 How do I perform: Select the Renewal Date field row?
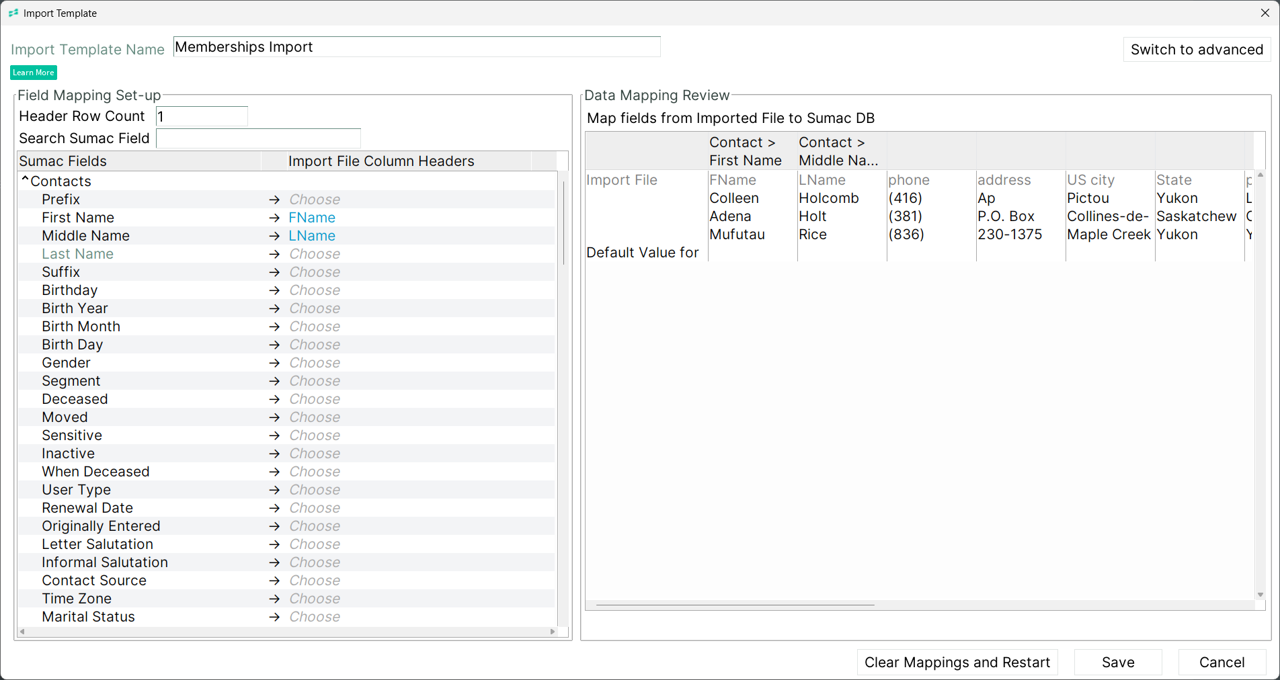click(x=286, y=508)
